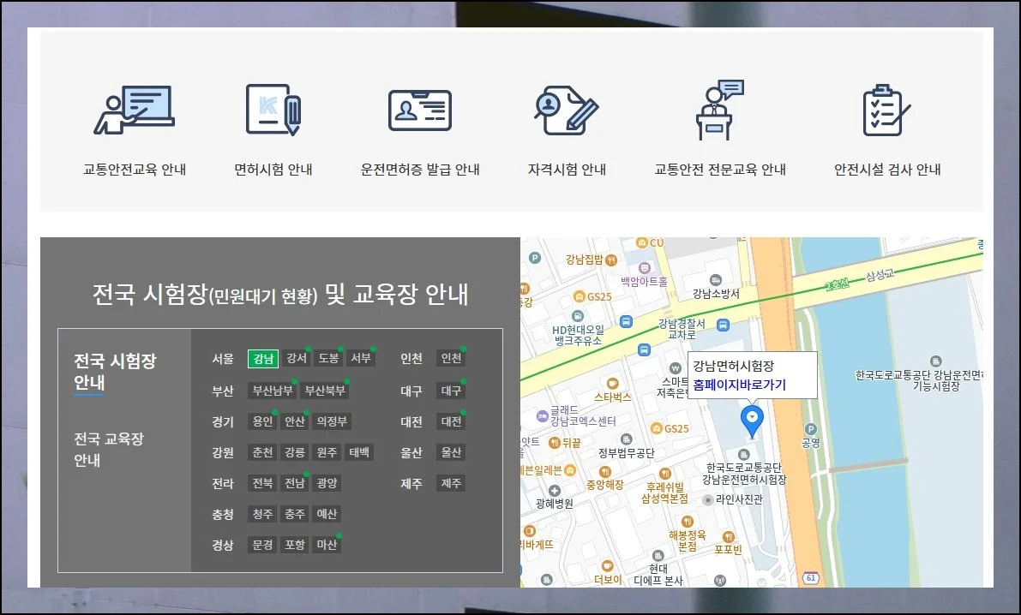Choose the 태백 test center in 강원

[x=360, y=452]
